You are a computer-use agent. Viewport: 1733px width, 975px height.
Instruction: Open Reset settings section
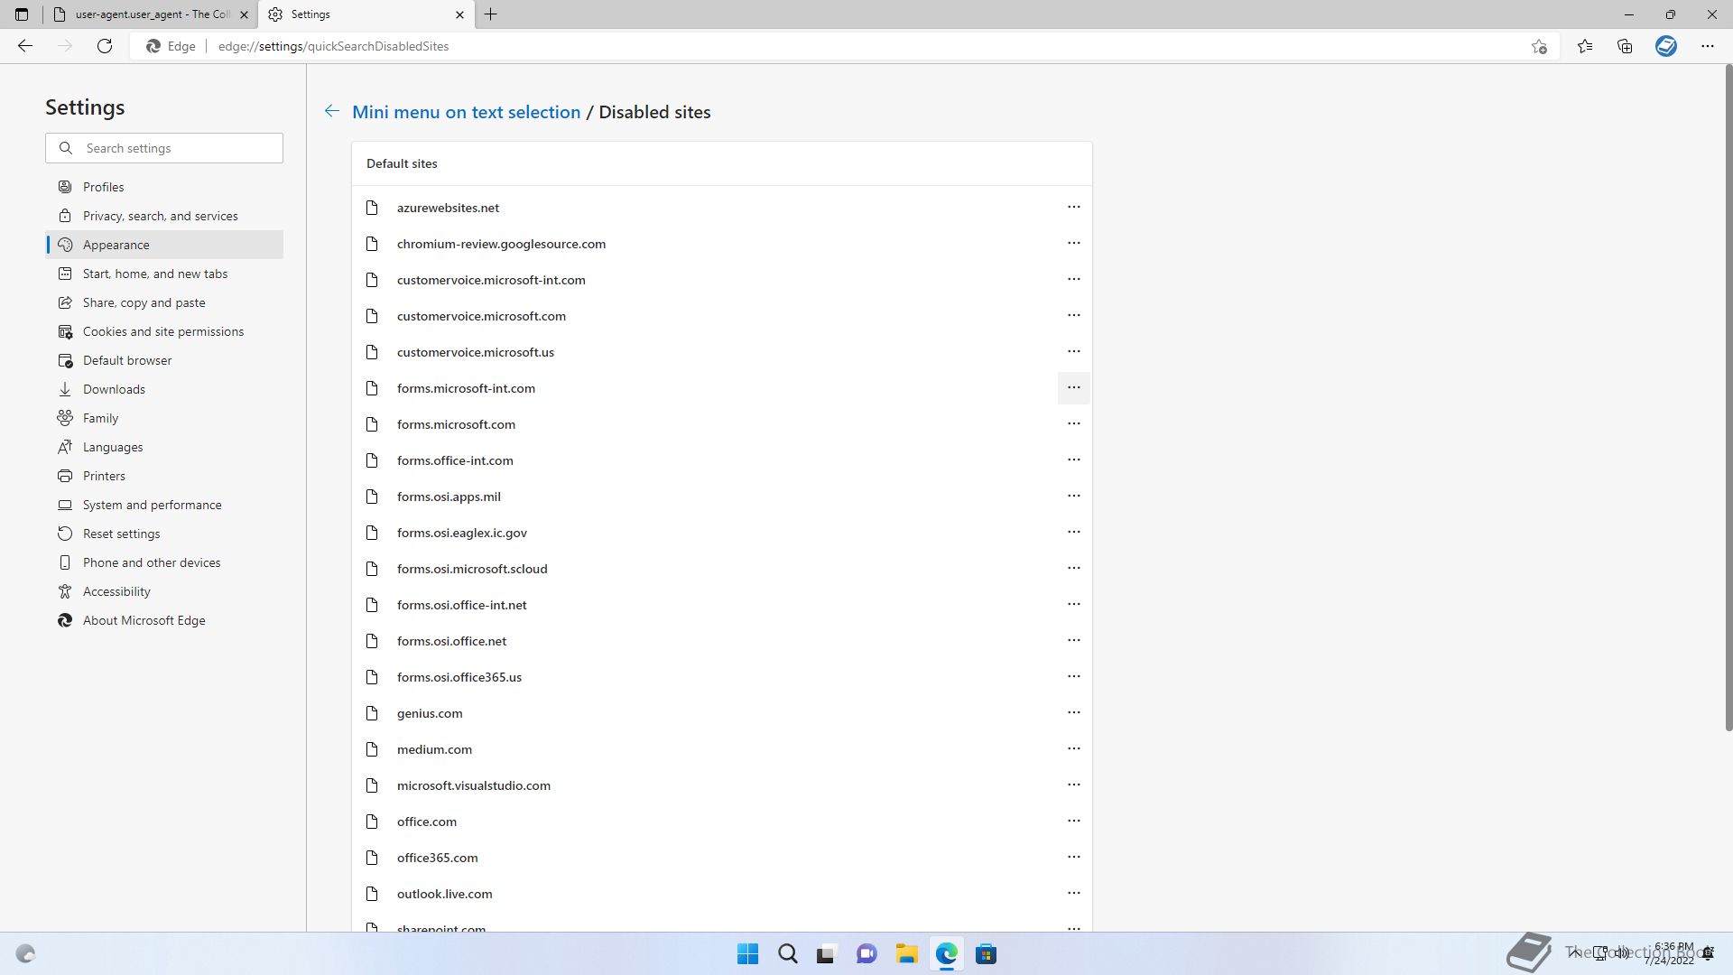click(164, 534)
